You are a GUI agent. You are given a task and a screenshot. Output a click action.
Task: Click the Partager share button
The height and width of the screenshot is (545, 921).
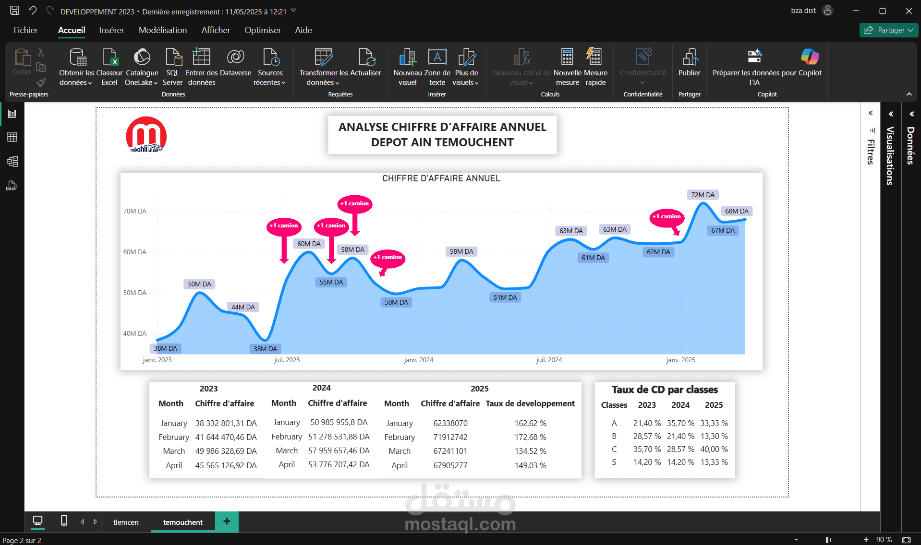(889, 30)
